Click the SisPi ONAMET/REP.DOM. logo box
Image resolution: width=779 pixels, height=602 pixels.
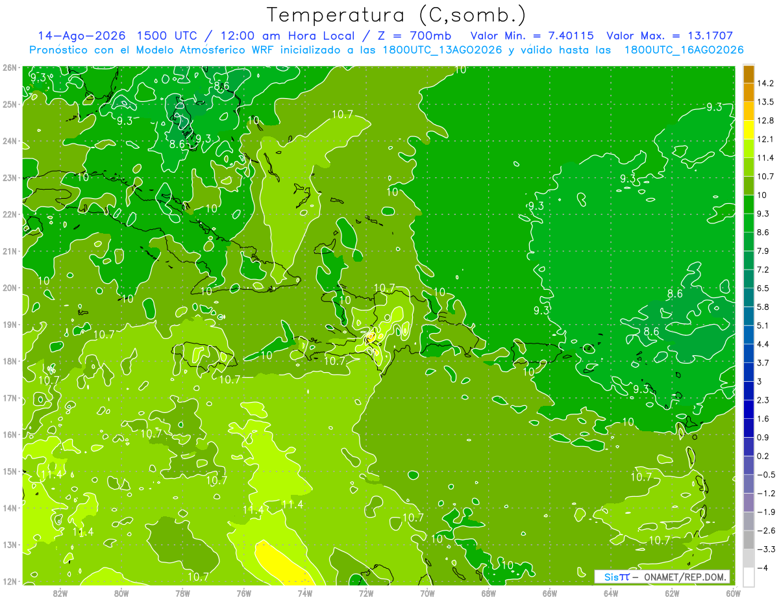click(662, 577)
